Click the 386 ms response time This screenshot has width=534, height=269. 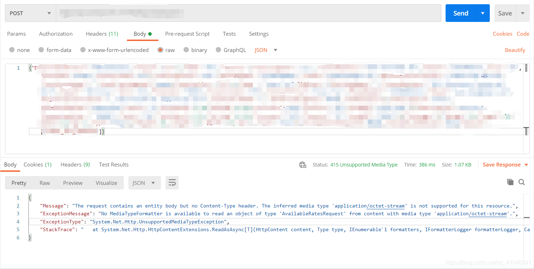427,165
